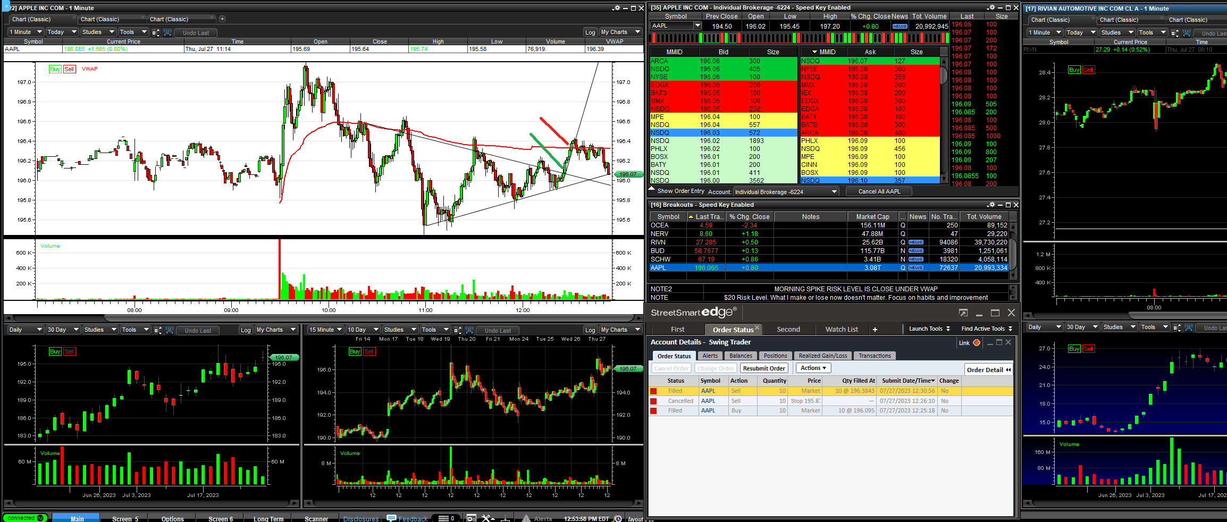Switch to the Watch List layout tab
Screen dimensions: 1227x522
pyautogui.click(x=842, y=330)
